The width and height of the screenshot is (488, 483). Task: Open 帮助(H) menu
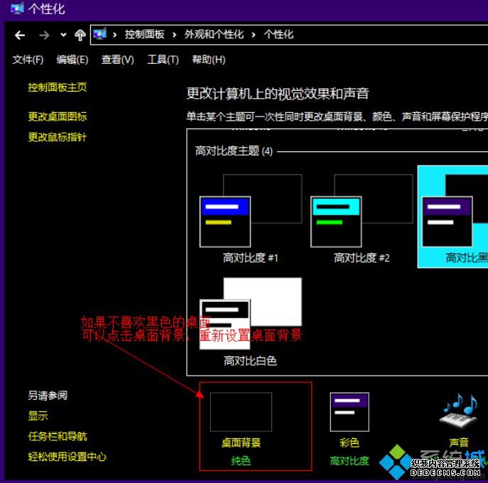209,59
